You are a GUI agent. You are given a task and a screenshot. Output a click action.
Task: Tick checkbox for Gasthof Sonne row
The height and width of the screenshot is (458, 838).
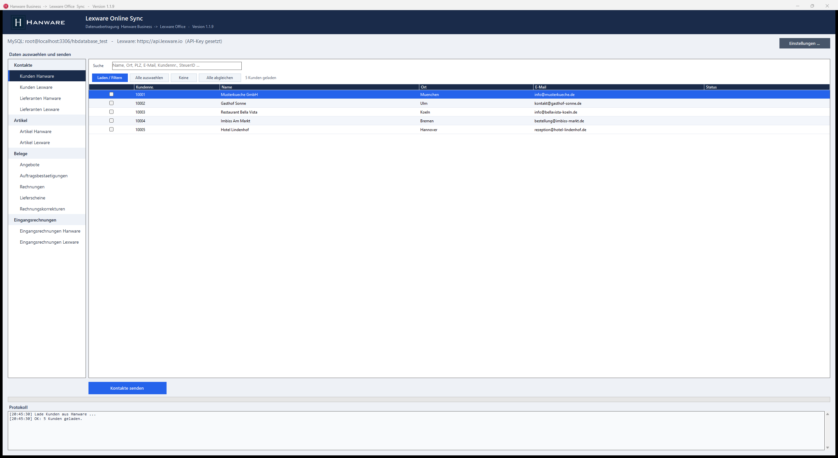(111, 103)
